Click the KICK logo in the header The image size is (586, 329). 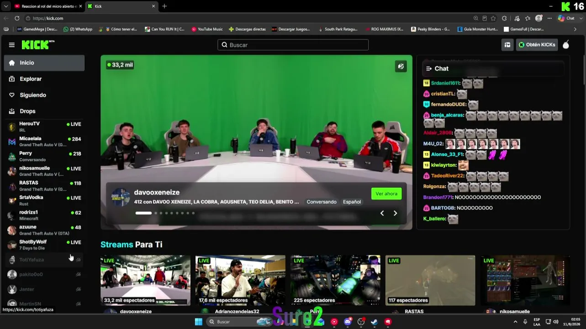pyautogui.click(x=38, y=45)
